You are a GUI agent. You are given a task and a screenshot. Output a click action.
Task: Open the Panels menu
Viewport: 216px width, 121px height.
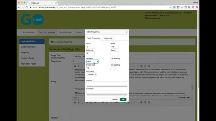click(x=79, y=32)
